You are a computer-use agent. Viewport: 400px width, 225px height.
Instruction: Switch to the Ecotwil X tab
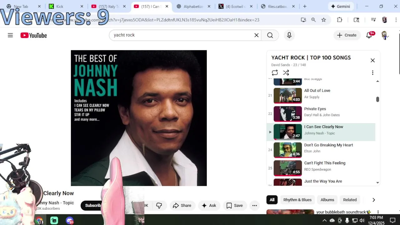(236, 6)
